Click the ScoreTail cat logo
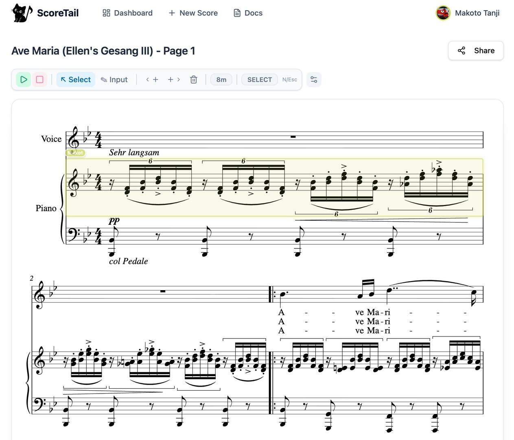The height and width of the screenshot is (440, 514). 22,13
